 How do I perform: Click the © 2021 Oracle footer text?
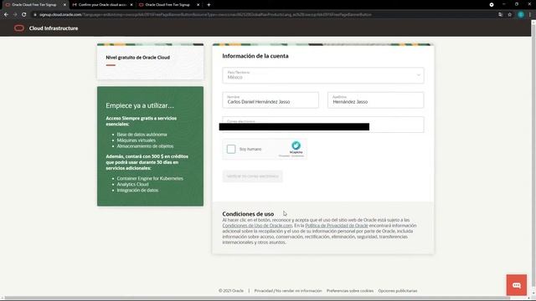pyautogui.click(x=231, y=291)
